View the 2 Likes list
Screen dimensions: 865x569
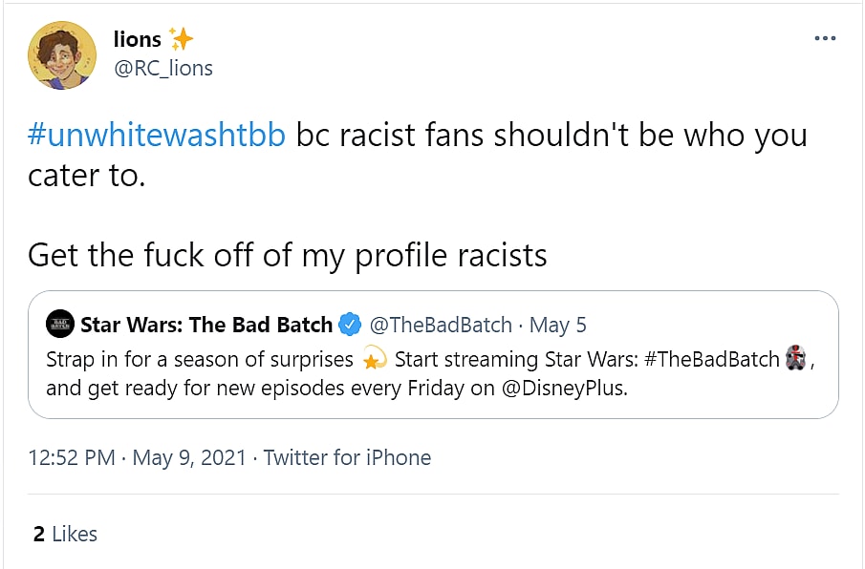tap(65, 534)
